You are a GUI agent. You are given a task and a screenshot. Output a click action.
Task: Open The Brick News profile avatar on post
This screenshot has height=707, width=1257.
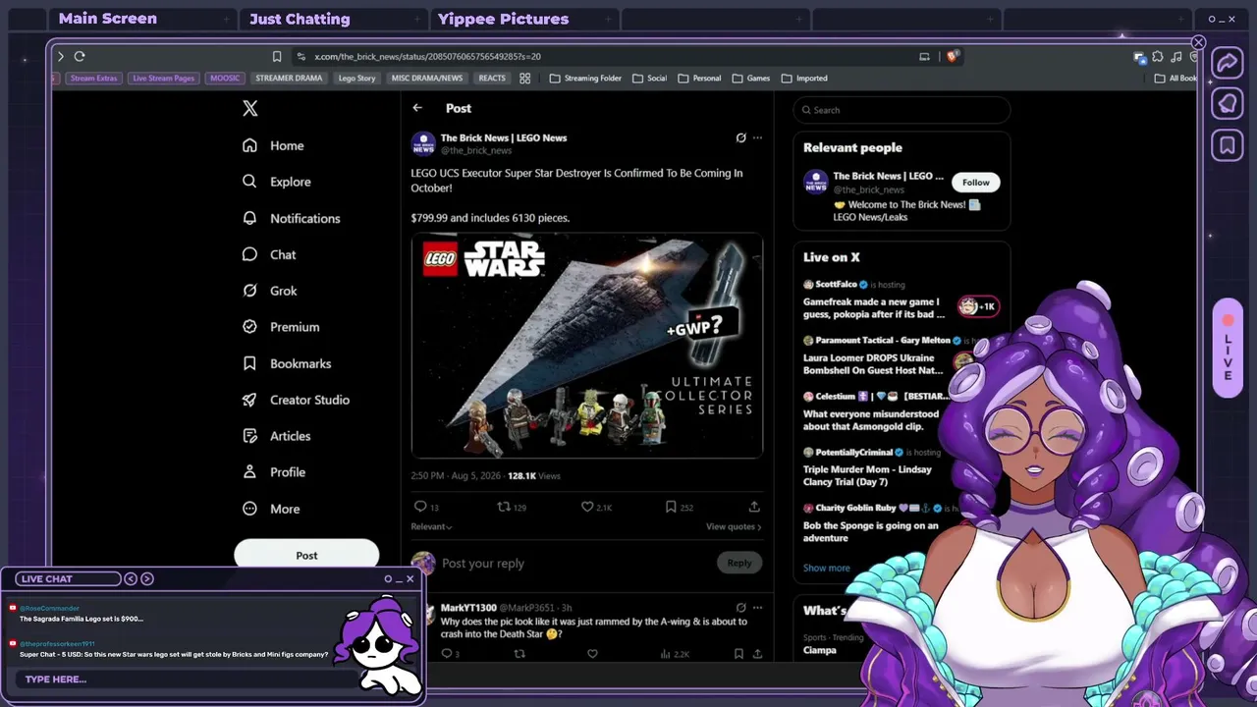tap(423, 143)
